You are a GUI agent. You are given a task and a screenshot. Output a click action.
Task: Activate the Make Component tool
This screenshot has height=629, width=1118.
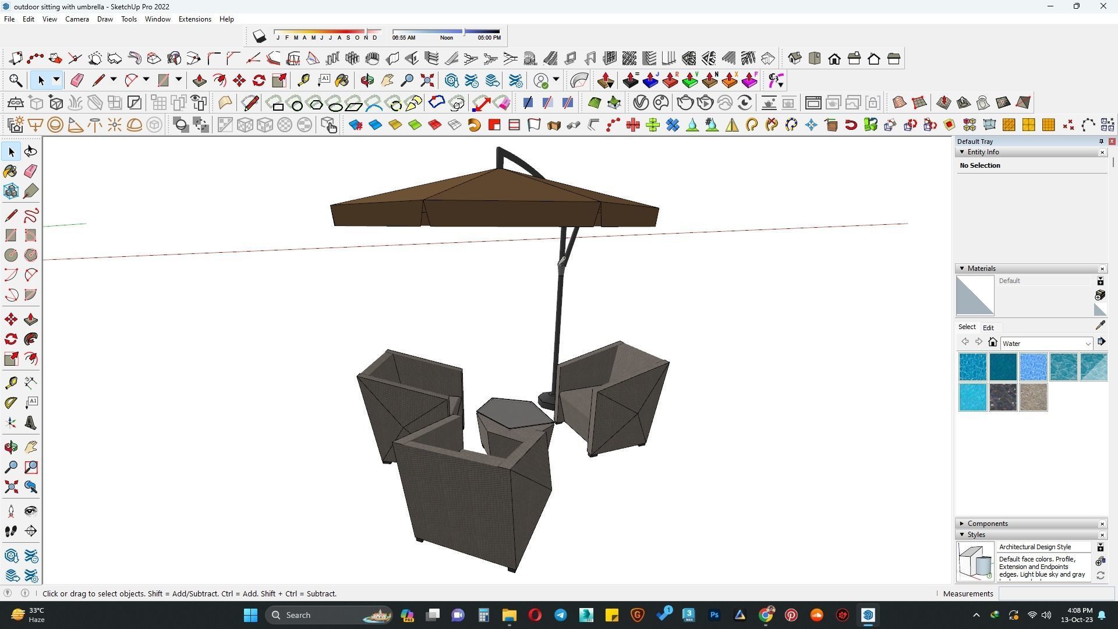(x=11, y=191)
